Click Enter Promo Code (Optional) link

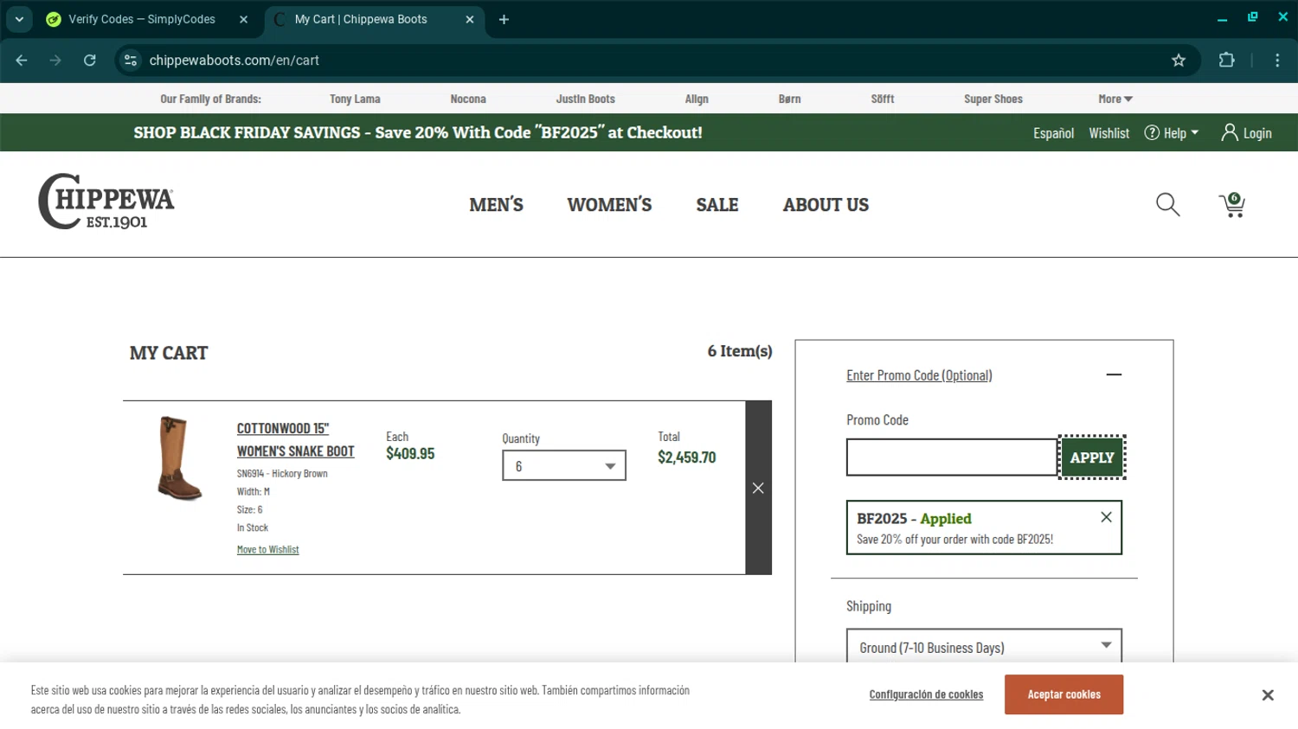(919, 375)
